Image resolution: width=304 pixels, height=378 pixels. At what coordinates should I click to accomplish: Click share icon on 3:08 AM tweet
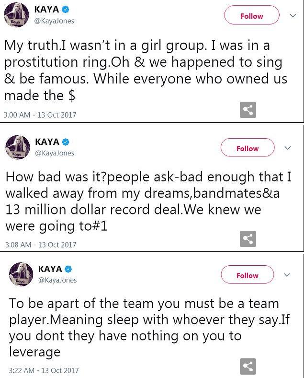coord(248,239)
